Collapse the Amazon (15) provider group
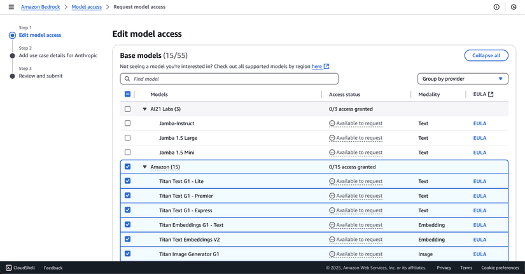 point(144,167)
